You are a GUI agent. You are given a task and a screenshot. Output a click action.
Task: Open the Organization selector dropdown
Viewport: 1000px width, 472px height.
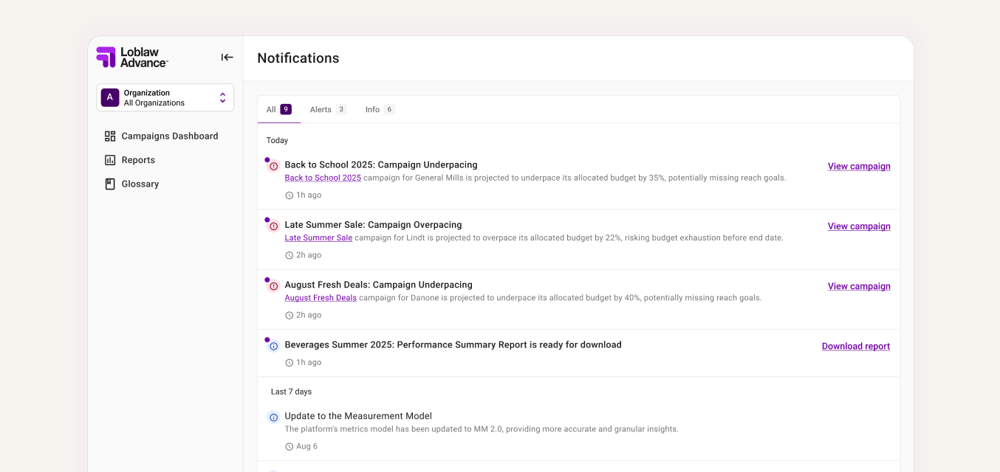pos(165,97)
